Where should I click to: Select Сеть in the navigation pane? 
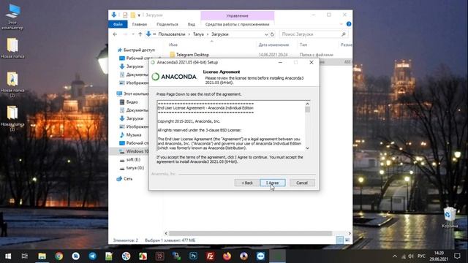point(128,179)
